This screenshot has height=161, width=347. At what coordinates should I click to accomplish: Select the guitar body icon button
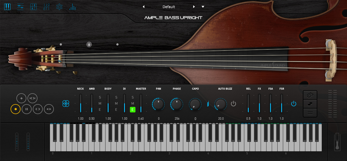(310, 95)
